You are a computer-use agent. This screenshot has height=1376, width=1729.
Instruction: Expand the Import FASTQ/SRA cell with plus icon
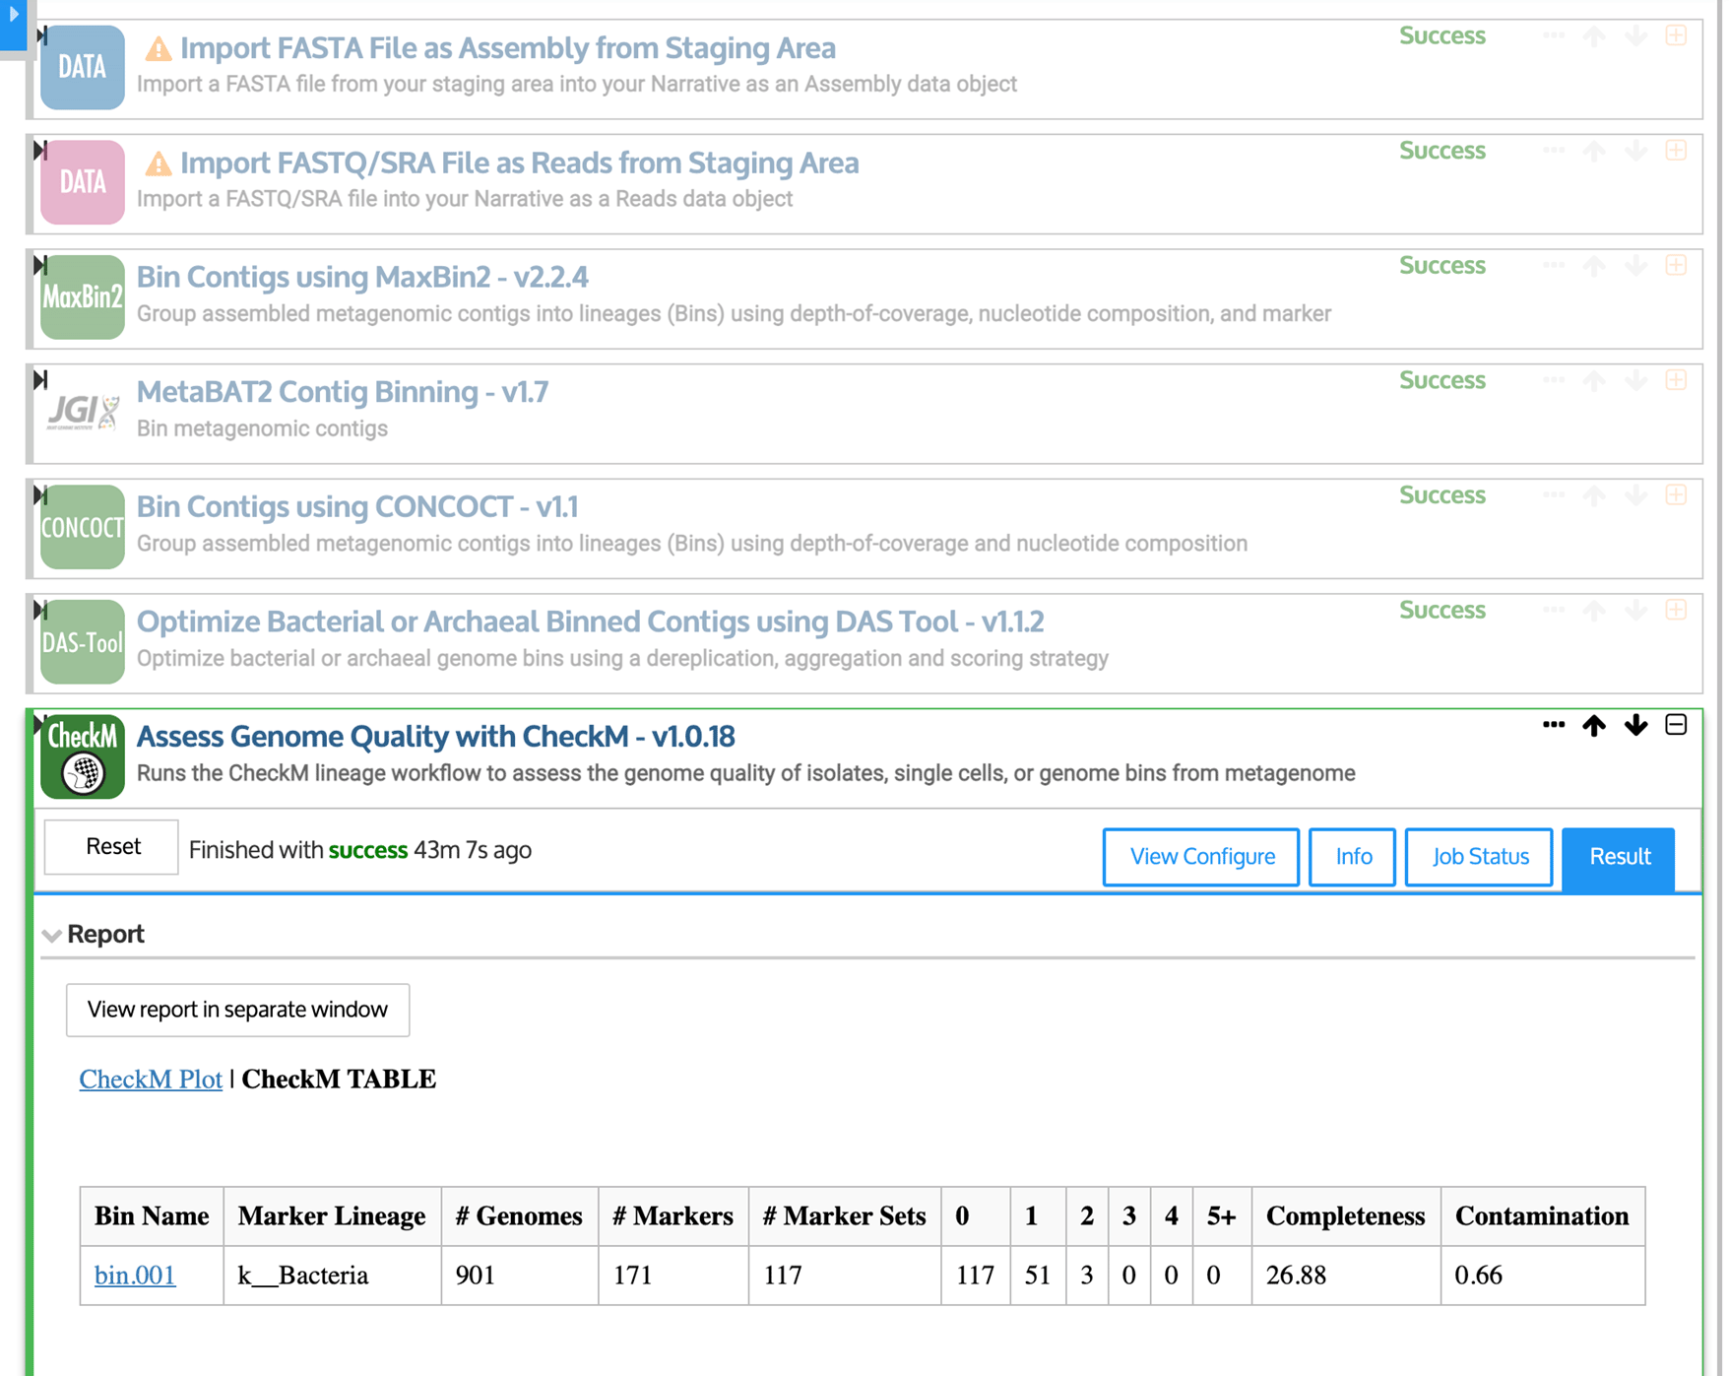point(1677,151)
